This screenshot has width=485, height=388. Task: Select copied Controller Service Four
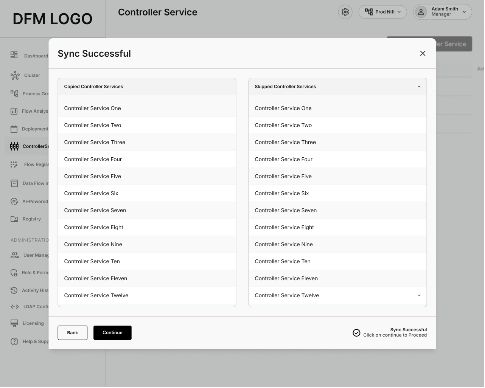[147, 160]
